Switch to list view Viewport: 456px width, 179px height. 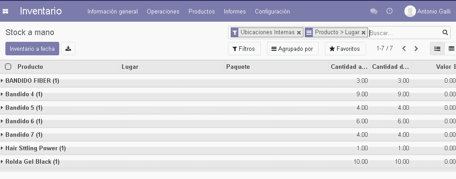point(437,49)
